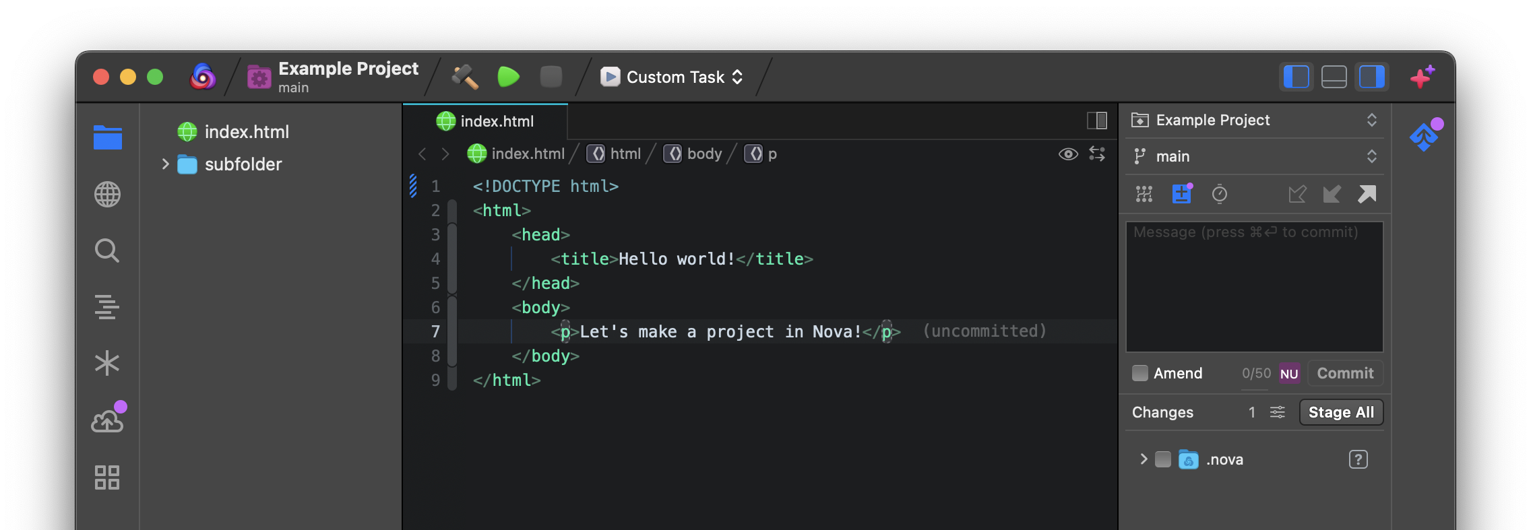
Task: Select the index.html editor tab
Action: click(x=485, y=121)
